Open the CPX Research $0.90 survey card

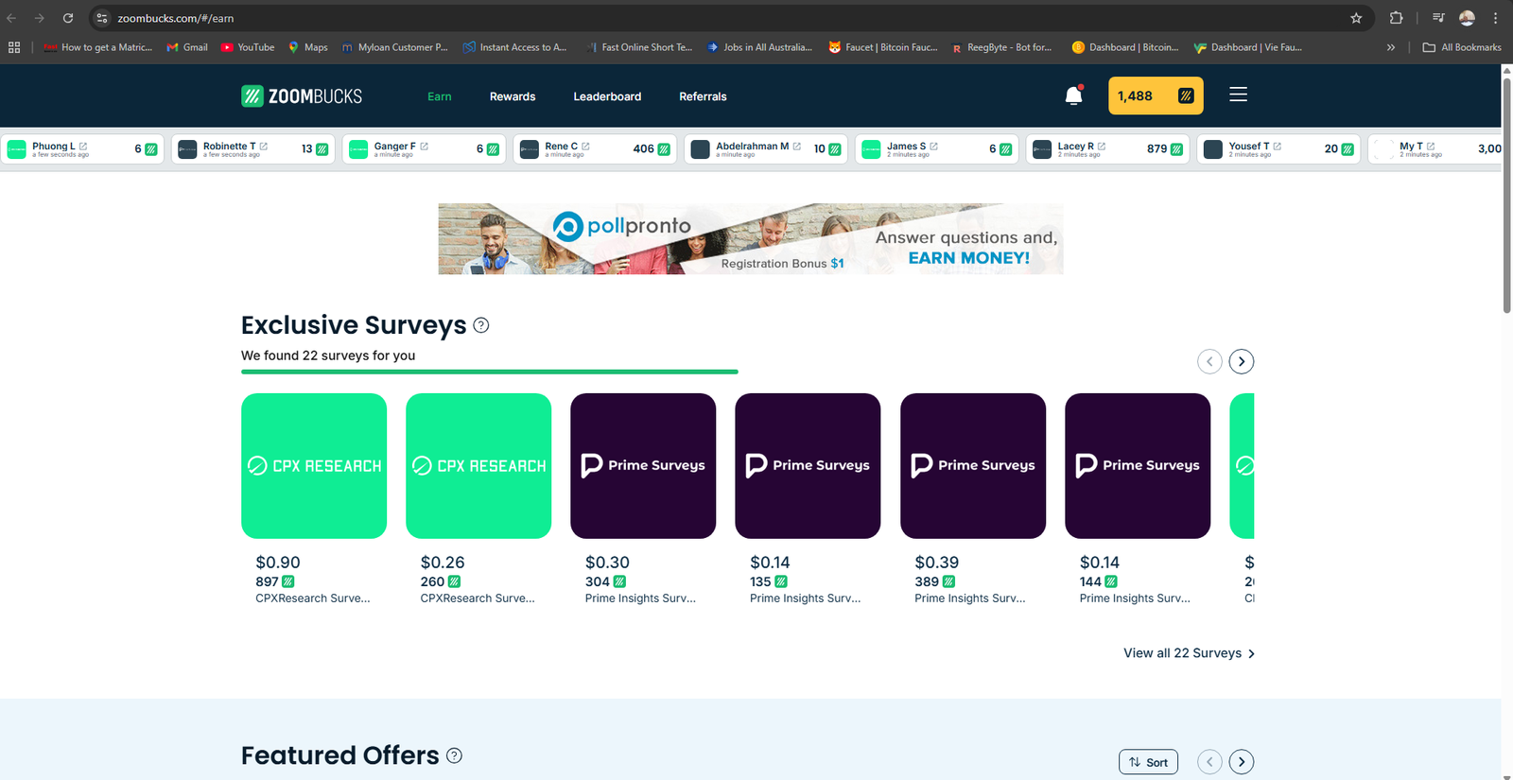pos(314,466)
